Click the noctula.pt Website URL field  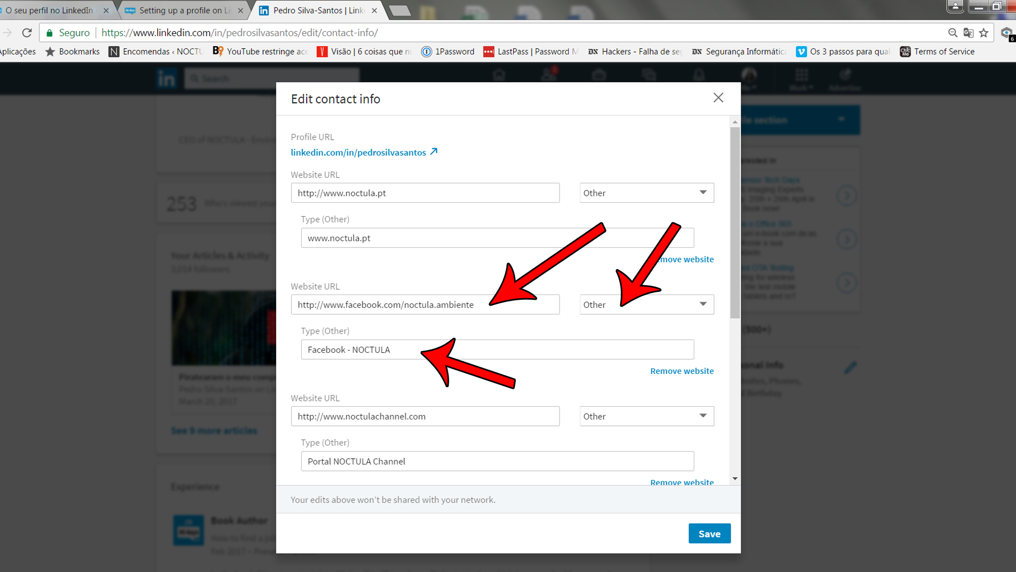point(425,193)
